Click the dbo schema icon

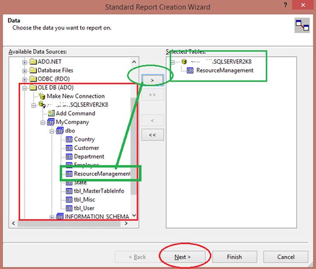point(60,131)
